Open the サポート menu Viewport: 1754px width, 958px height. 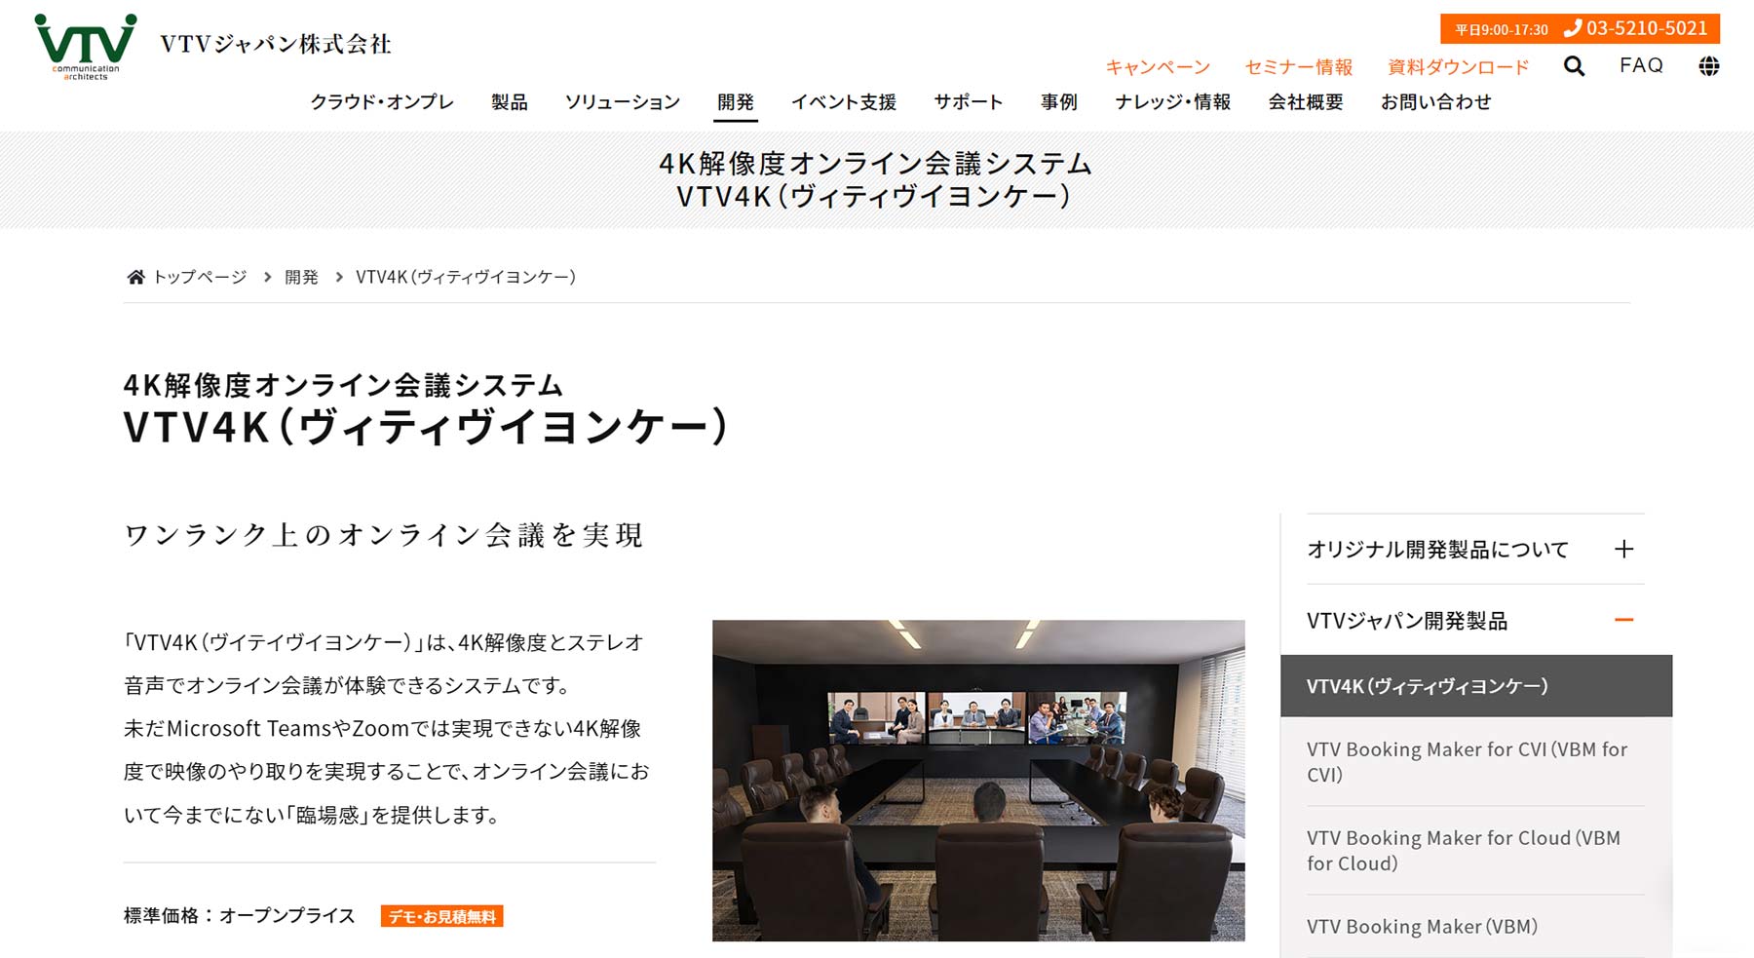click(969, 102)
